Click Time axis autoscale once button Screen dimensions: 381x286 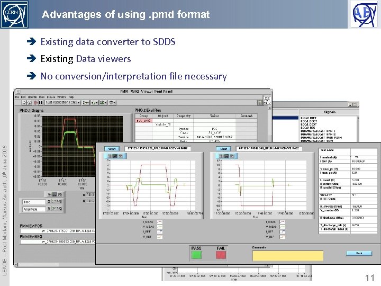tap(54, 201)
